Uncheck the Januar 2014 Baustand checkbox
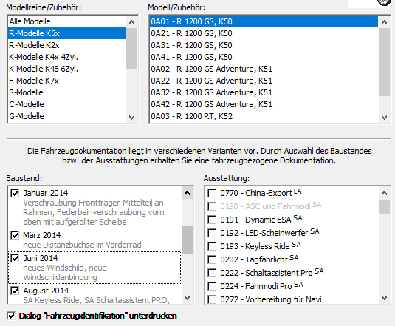395x326 pixels. (x=15, y=193)
